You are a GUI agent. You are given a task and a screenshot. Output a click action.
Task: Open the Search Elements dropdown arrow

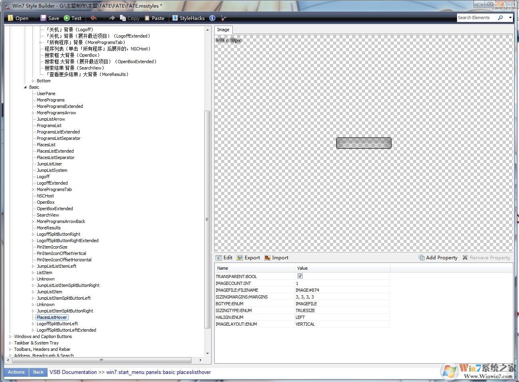(510, 18)
